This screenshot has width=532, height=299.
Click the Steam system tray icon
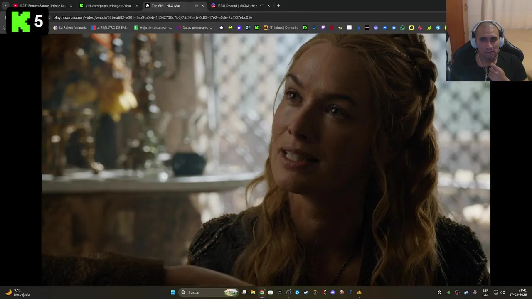(466, 292)
